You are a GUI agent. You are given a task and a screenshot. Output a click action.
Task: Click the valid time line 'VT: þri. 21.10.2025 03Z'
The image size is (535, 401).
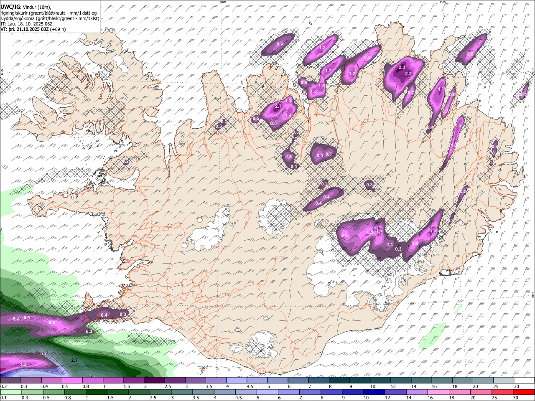tap(25, 29)
